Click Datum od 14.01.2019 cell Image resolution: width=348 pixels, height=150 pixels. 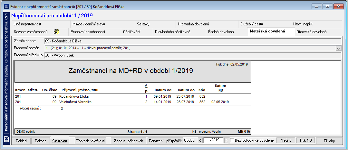[162, 102]
